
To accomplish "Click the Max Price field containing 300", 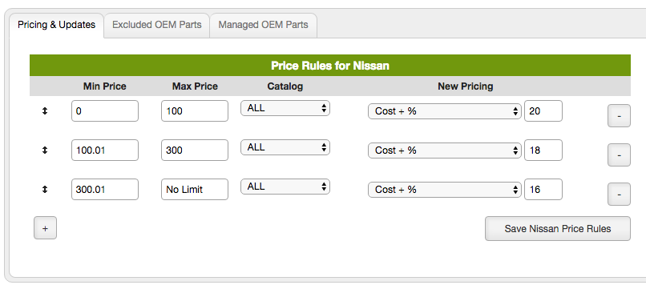I will click(x=195, y=151).
